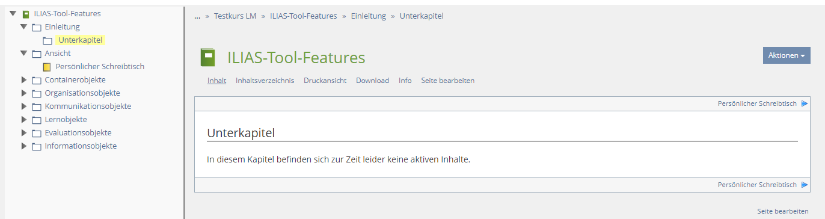
Task: Collapse the Einleitung tree node
Action: [24, 27]
